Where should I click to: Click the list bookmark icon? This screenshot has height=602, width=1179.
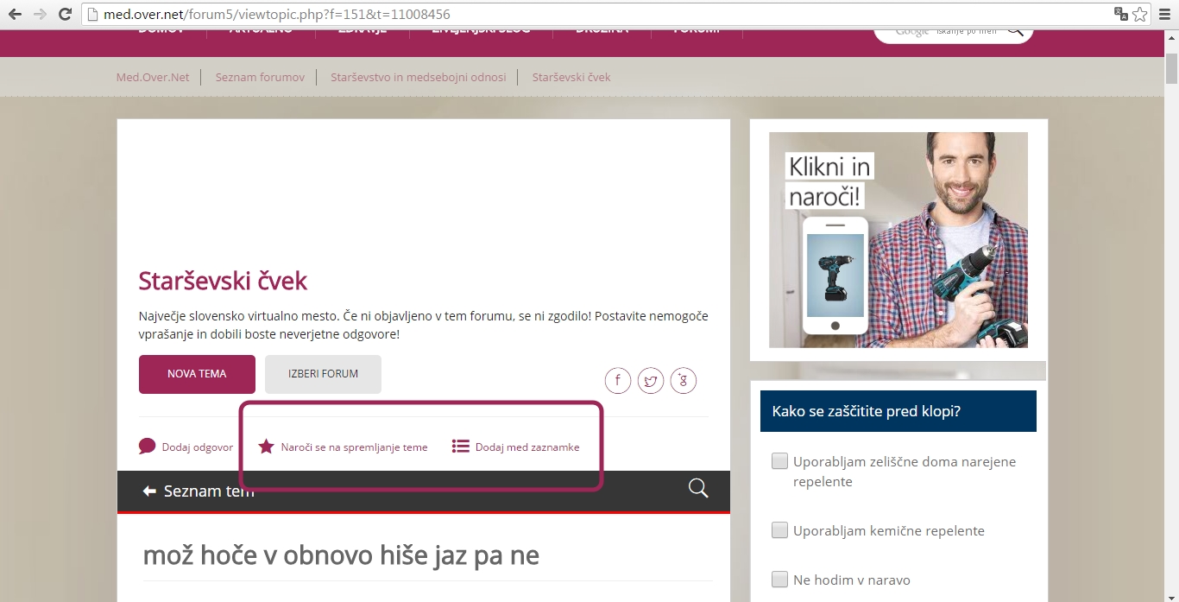tap(460, 447)
